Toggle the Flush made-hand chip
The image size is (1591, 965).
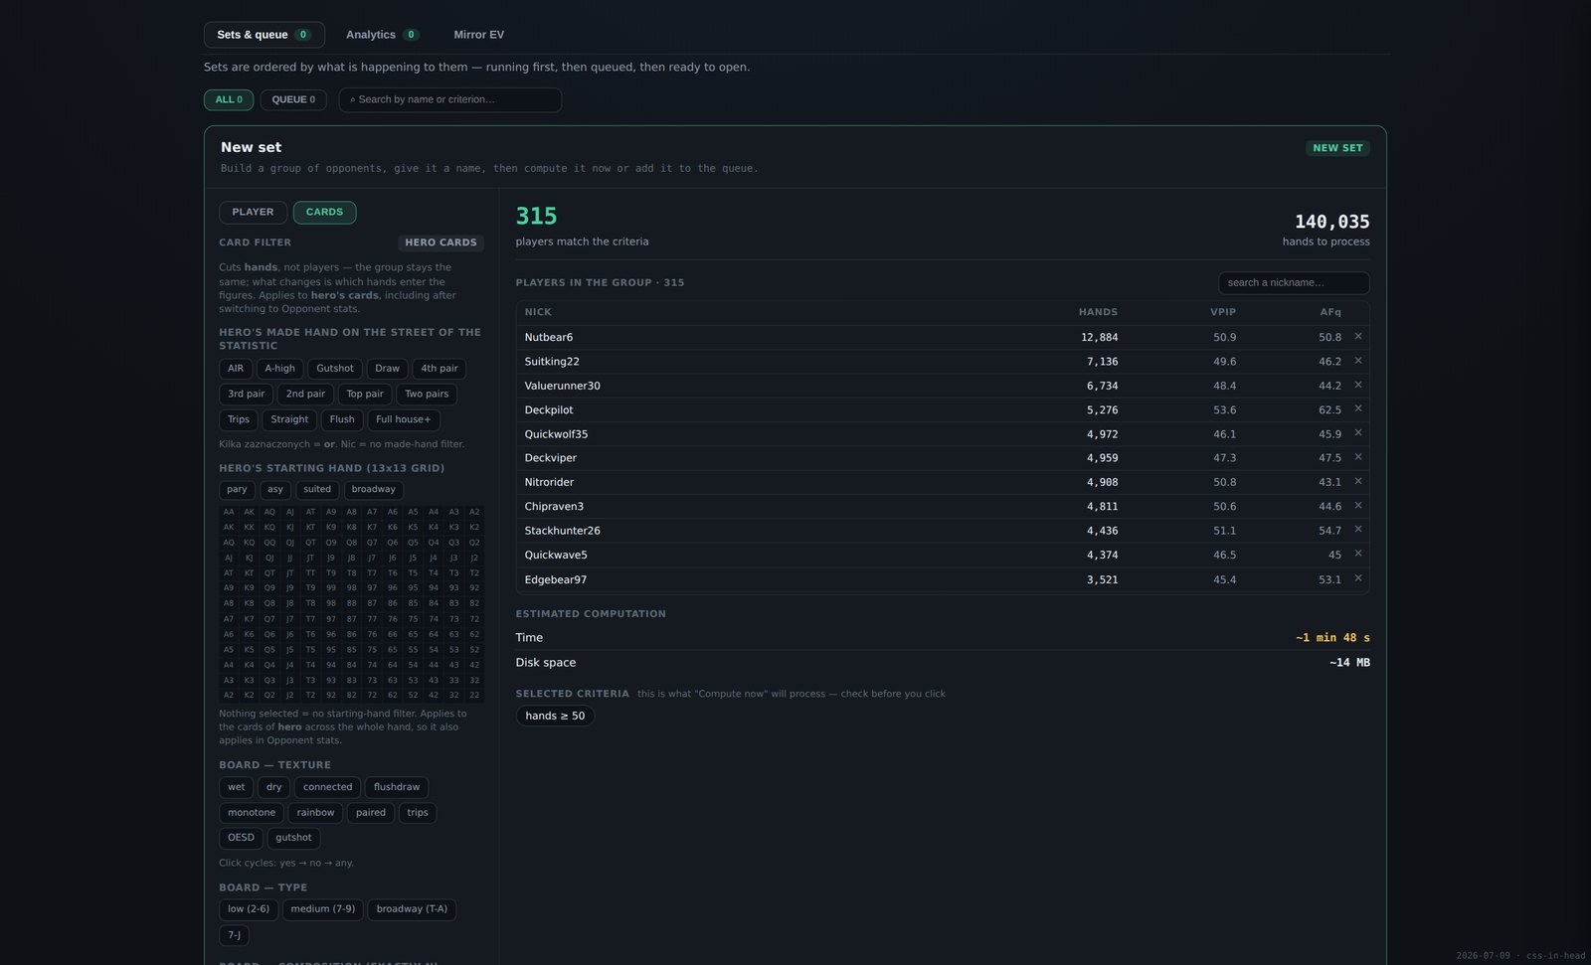pos(342,420)
